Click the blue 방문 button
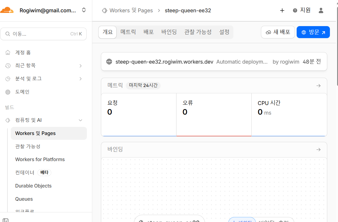This screenshot has width=338, height=222. [313, 32]
